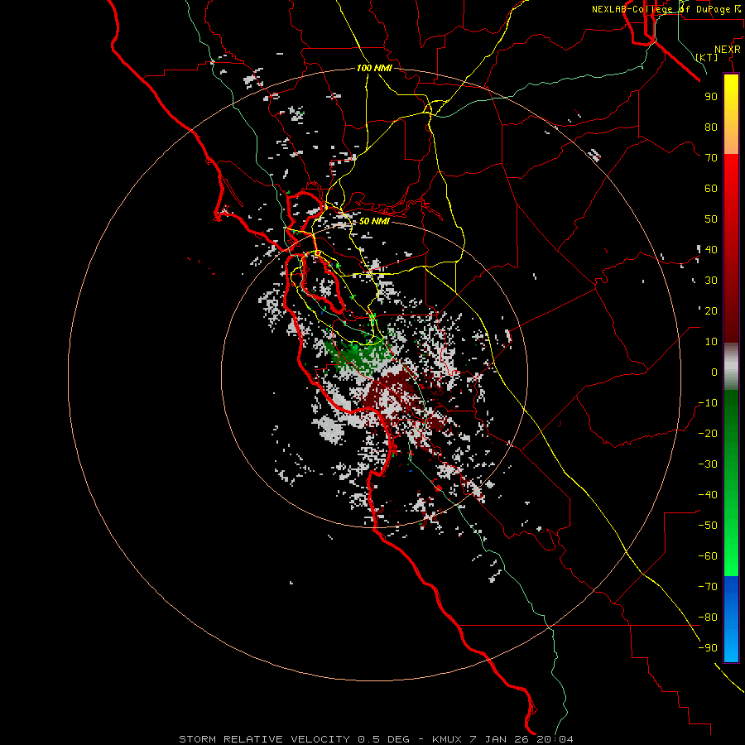
Task: Click the -80 scale label
Action: 708,618
